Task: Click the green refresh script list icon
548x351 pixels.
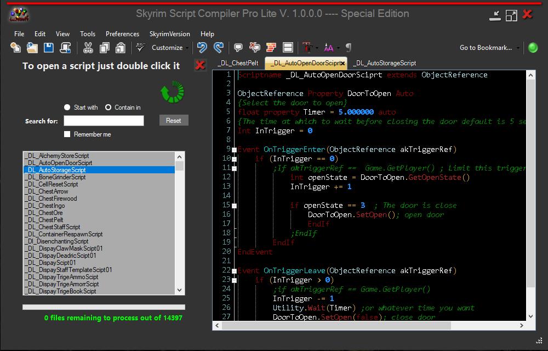Action: point(172,92)
